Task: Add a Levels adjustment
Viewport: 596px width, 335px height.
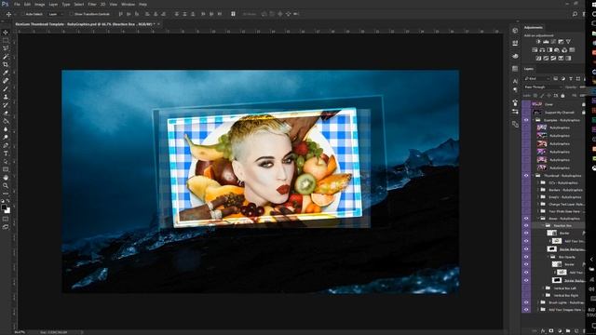Action: click(x=546, y=41)
